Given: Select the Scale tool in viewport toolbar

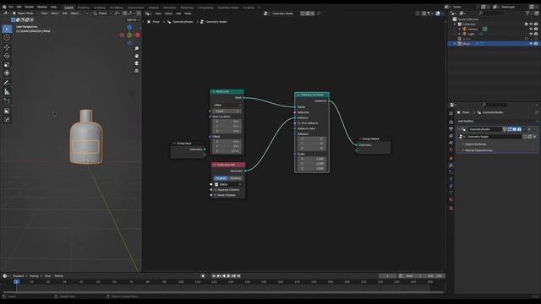Looking at the screenshot, I should click(x=7, y=64).
